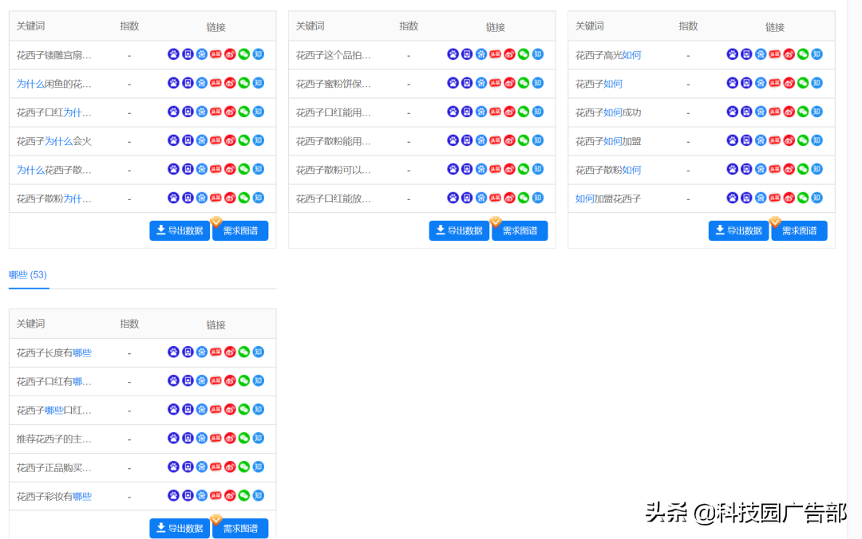Click 导出数据 under the 如何加盟花西子 table

(x=738, y=230)
